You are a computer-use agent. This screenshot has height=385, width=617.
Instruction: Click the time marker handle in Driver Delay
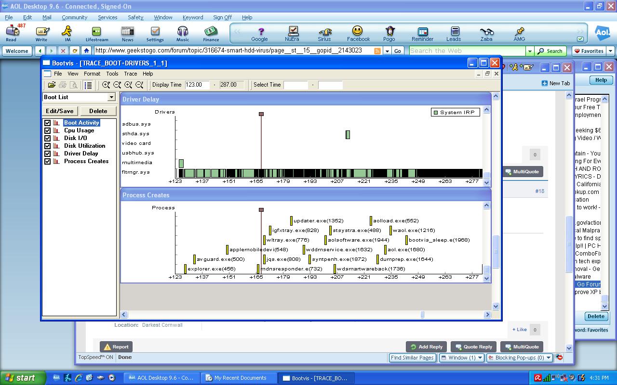261,114
